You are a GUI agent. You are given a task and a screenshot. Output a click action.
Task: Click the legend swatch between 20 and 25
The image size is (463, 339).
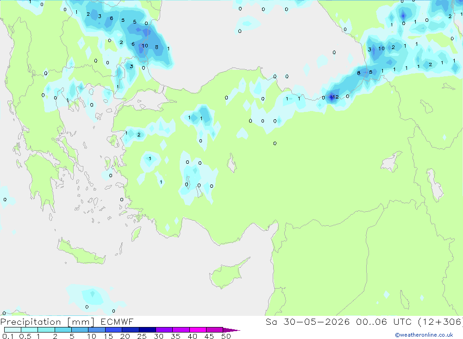click(130, 330)
